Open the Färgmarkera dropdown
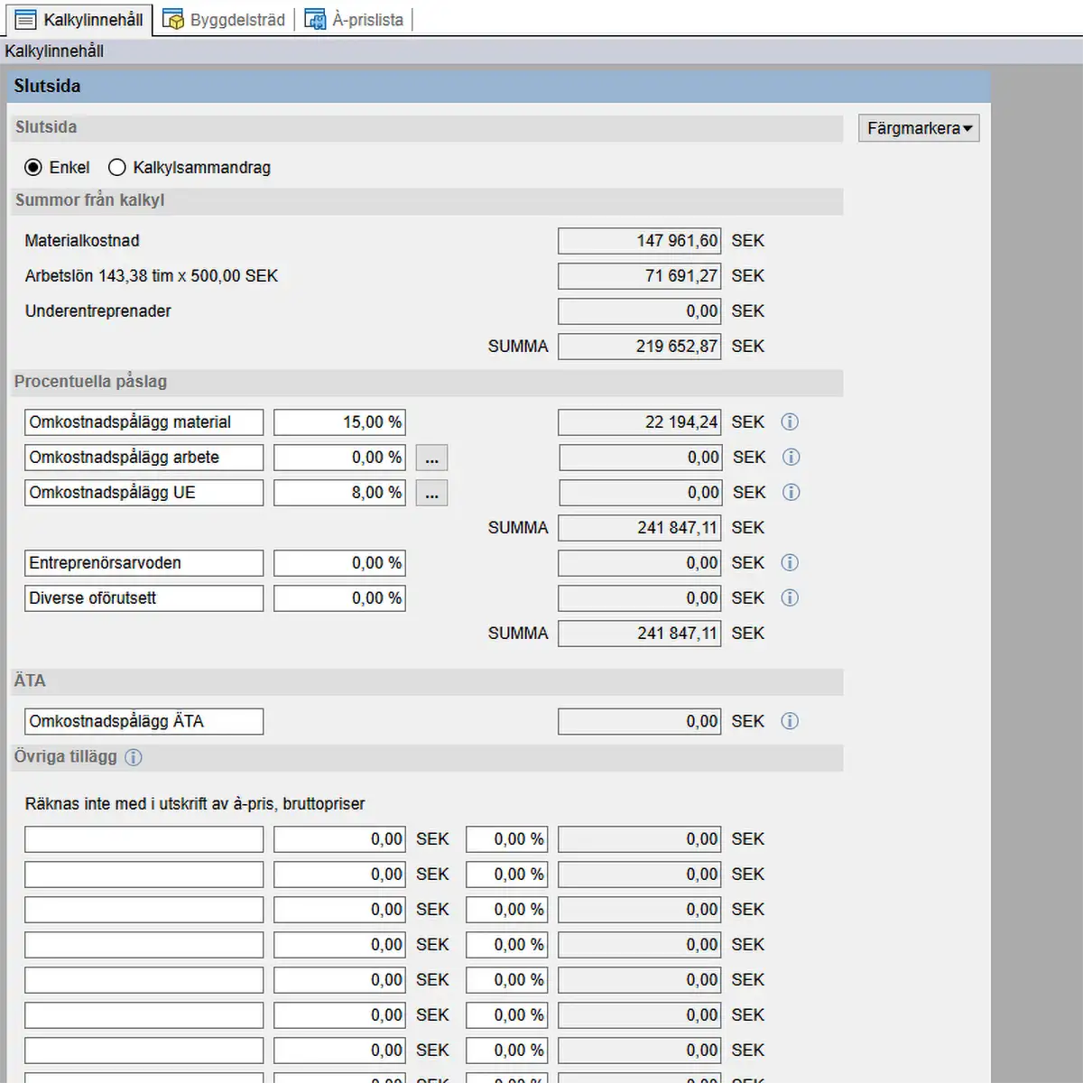The height and width of the screenshot is (1083, 1083). pos(919,129)
